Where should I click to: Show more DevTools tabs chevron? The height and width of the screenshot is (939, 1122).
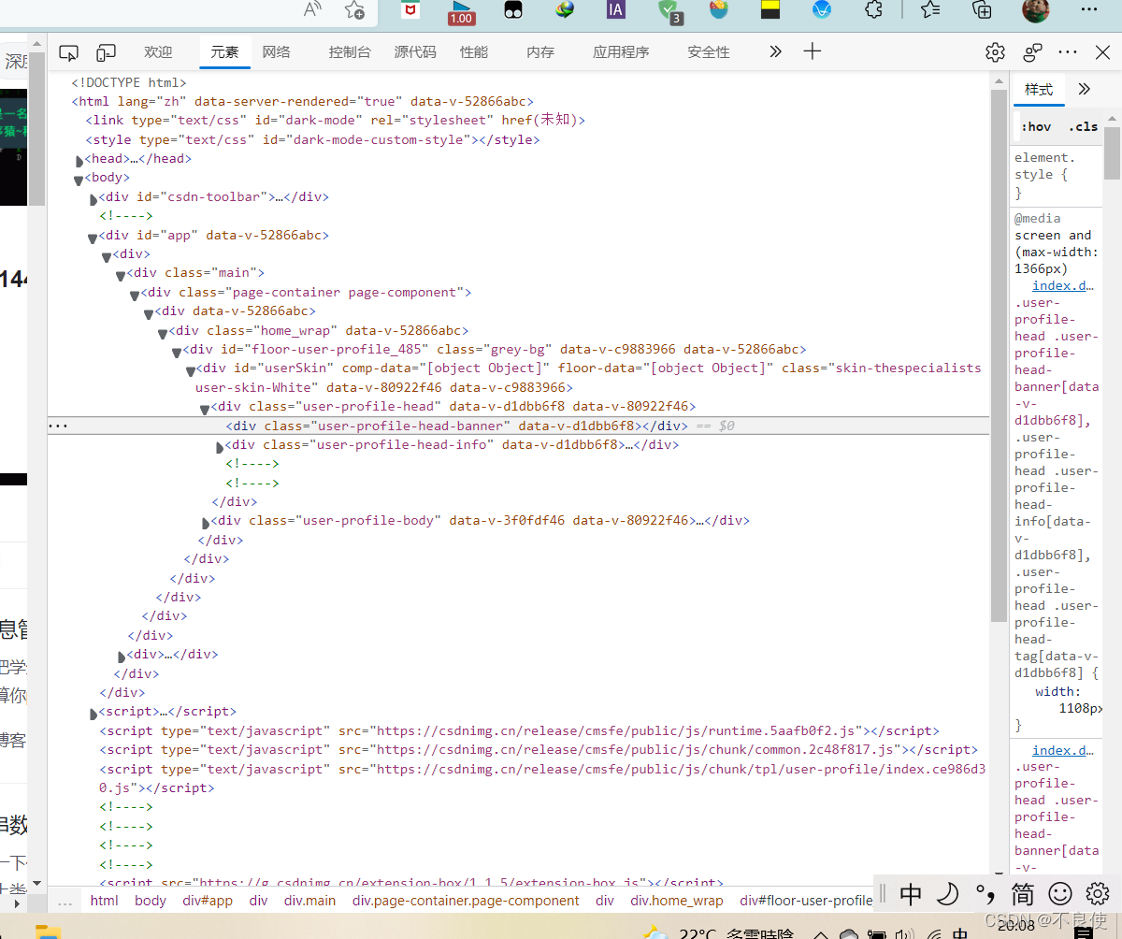[775, 51]
